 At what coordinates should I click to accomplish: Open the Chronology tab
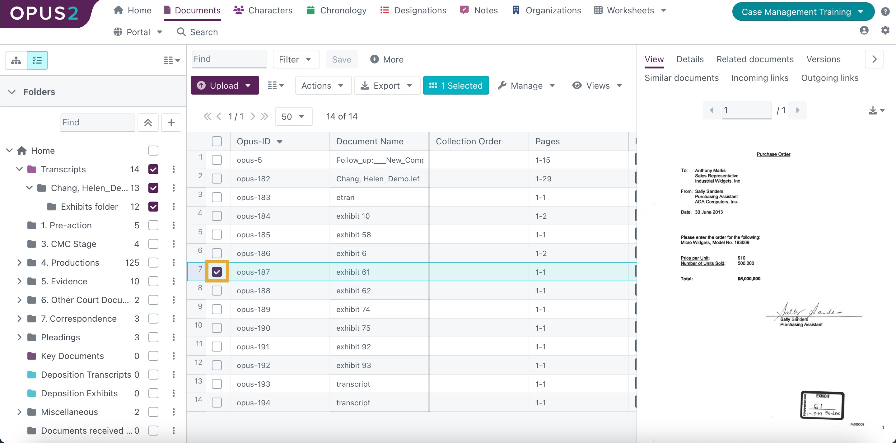click(x=336, y=11)
